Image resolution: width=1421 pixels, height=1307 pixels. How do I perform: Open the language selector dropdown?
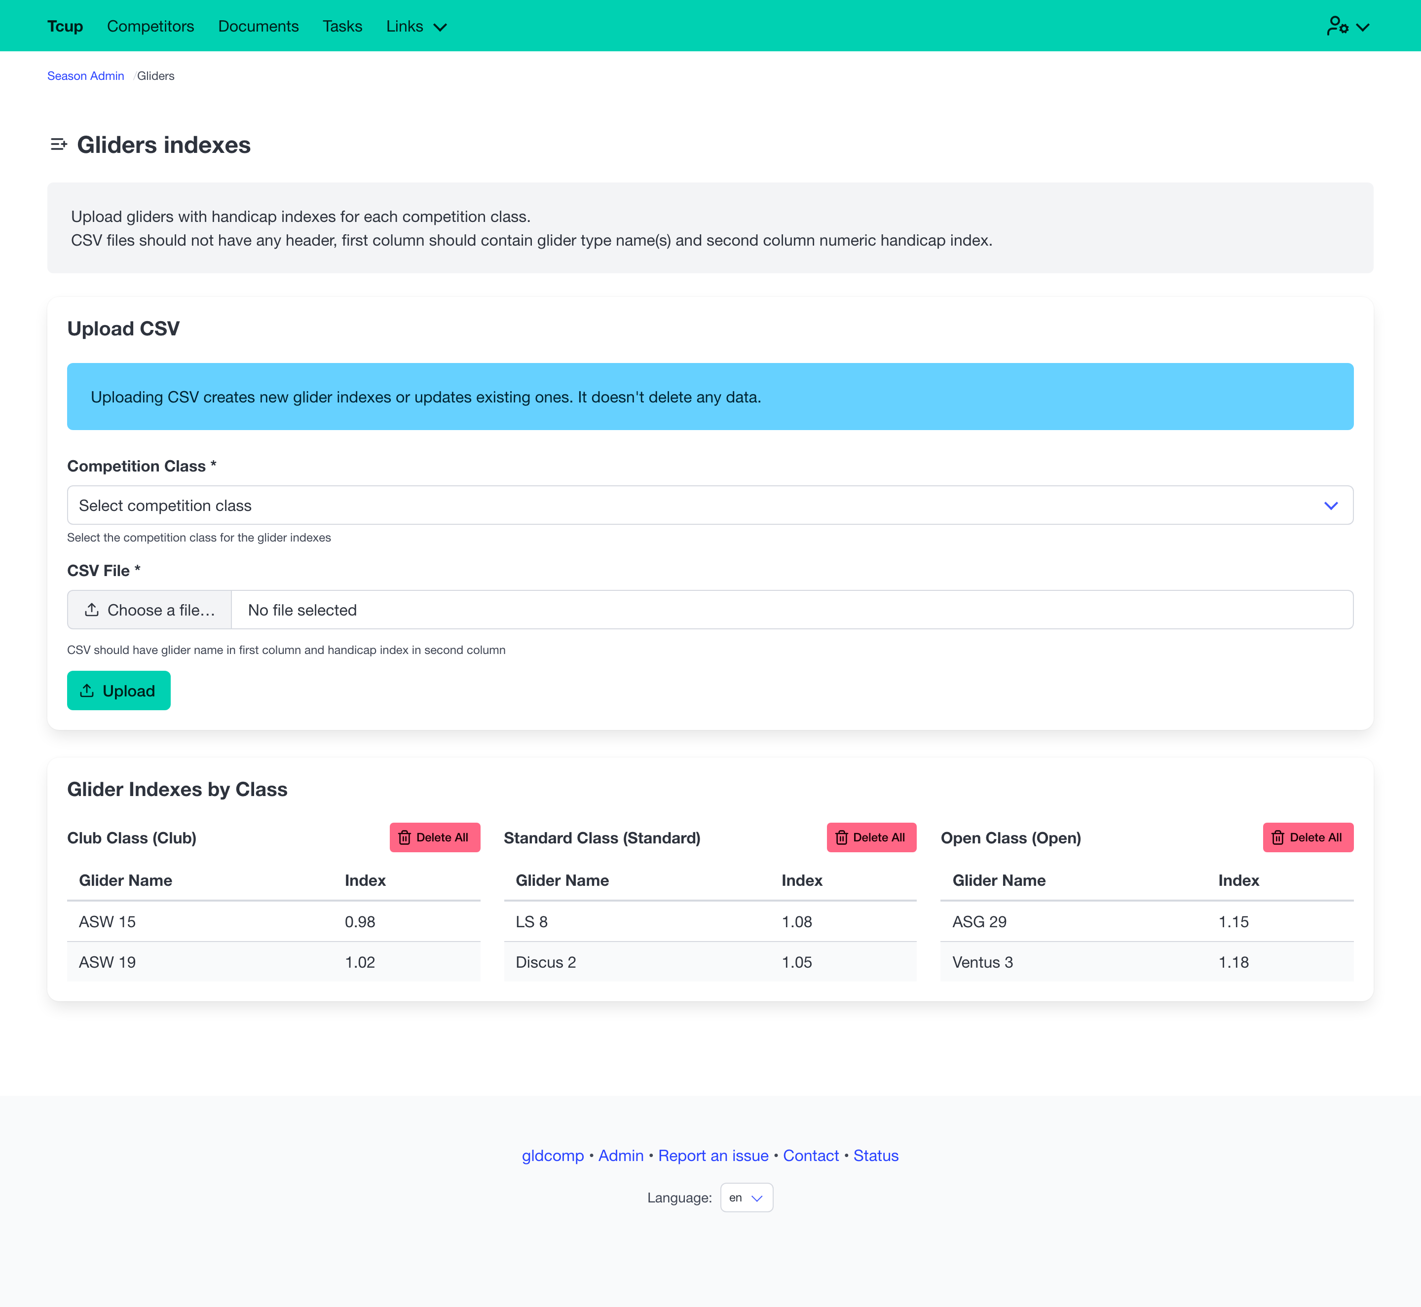click(x=746, y=1198)
